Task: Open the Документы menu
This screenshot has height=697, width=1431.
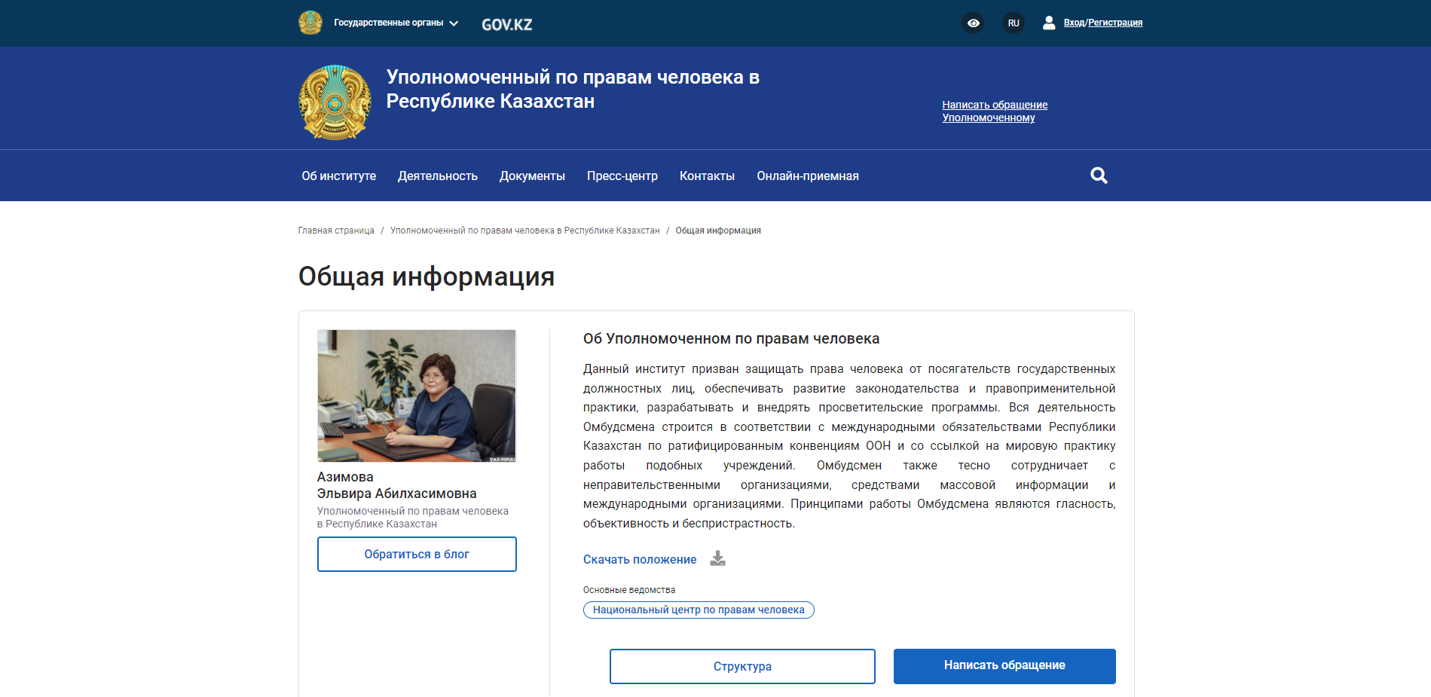Action: [x=532, y=176]
